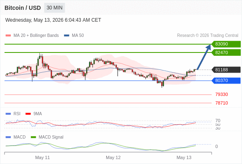Click the May 13 date axis label
242x164 pixels.
[184, 157]
